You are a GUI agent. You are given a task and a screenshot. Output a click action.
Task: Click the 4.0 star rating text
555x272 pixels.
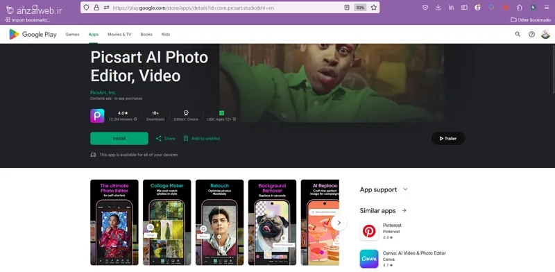(123, 113)
